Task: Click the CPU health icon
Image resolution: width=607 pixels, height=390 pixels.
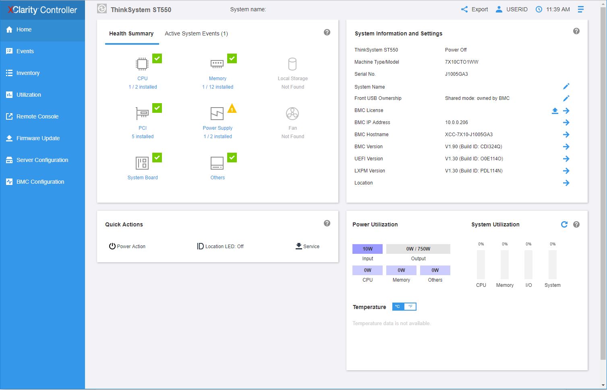Action: [x=142, y=64]
